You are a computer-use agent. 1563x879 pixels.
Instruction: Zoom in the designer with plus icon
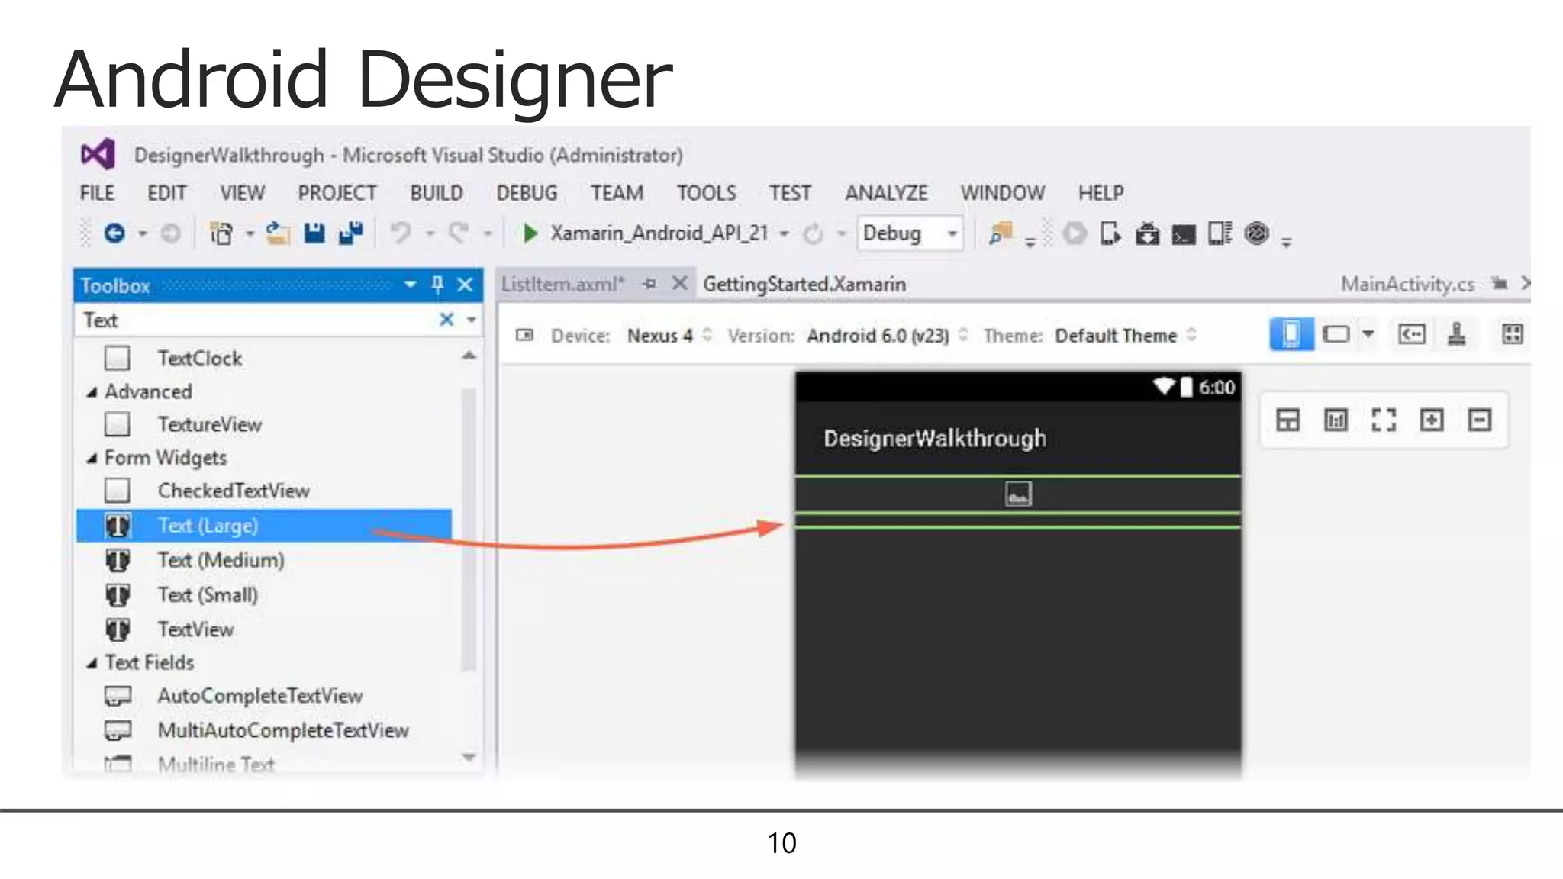click(x=1432, y=420)
